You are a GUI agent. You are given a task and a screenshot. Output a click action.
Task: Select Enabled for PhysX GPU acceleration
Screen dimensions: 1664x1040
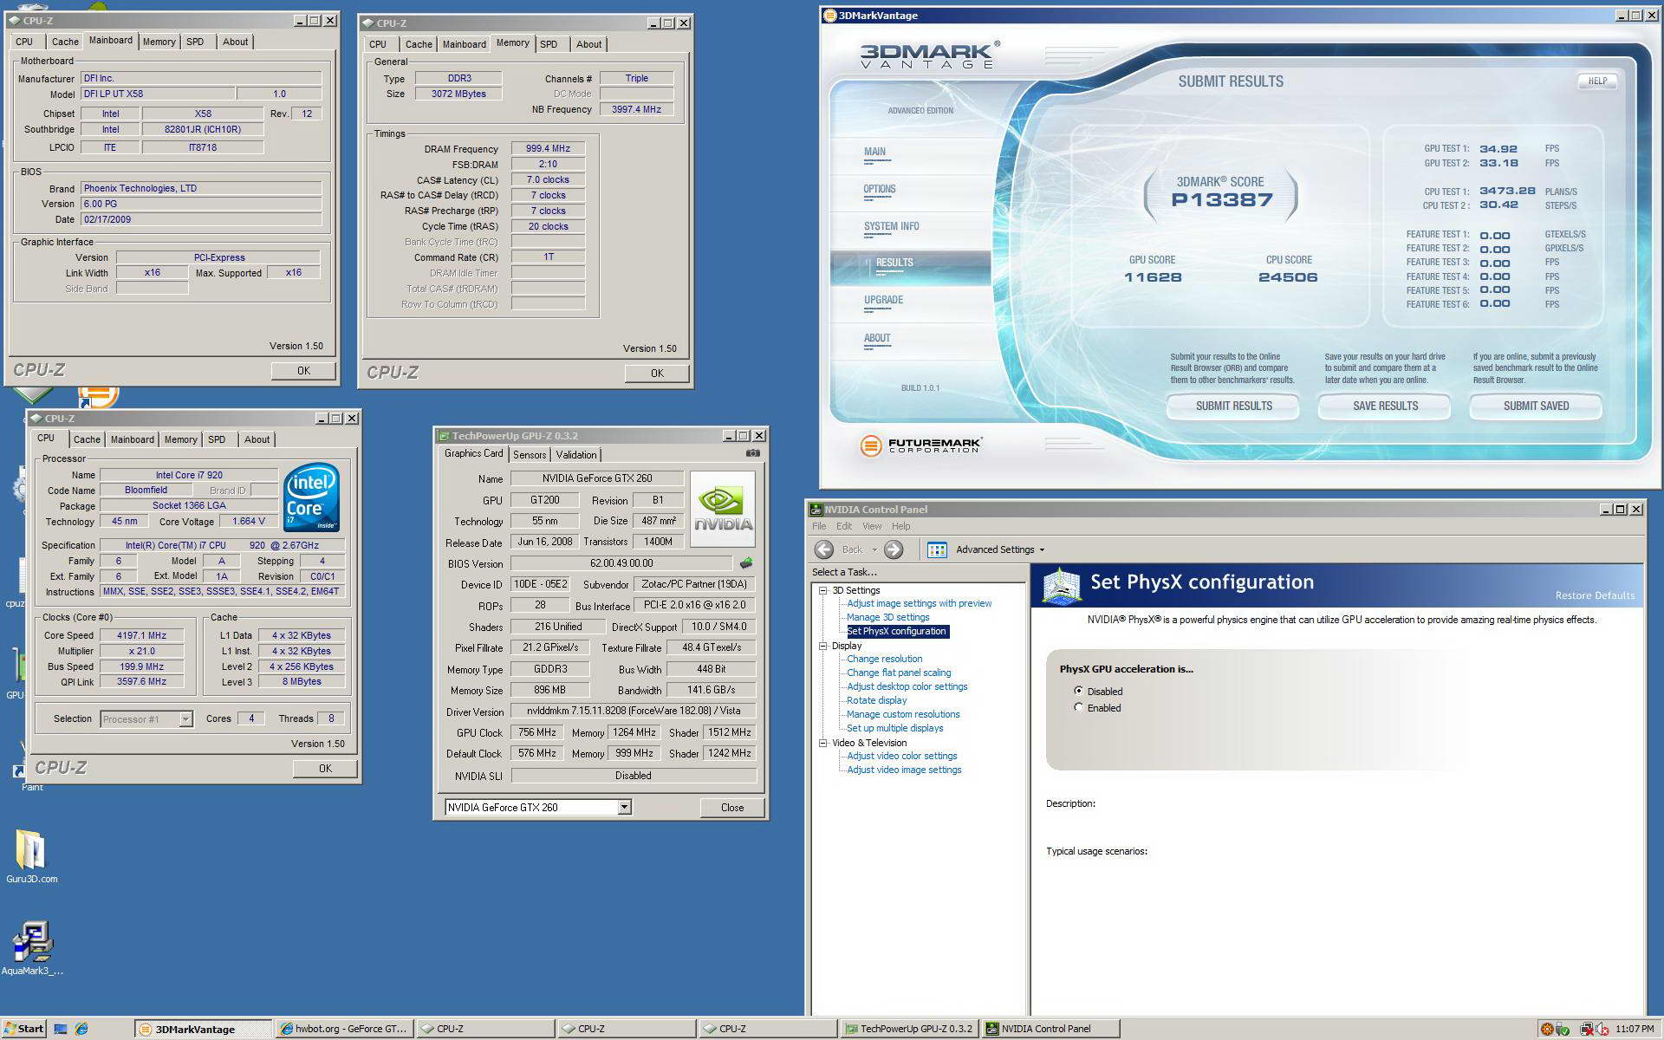1078,707
